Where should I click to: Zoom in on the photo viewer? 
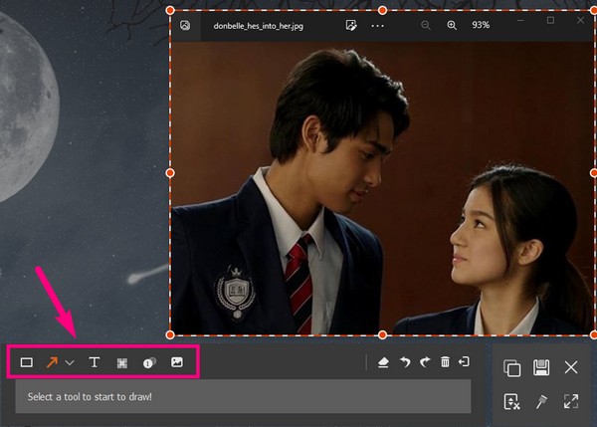click(x=452, y=26)
